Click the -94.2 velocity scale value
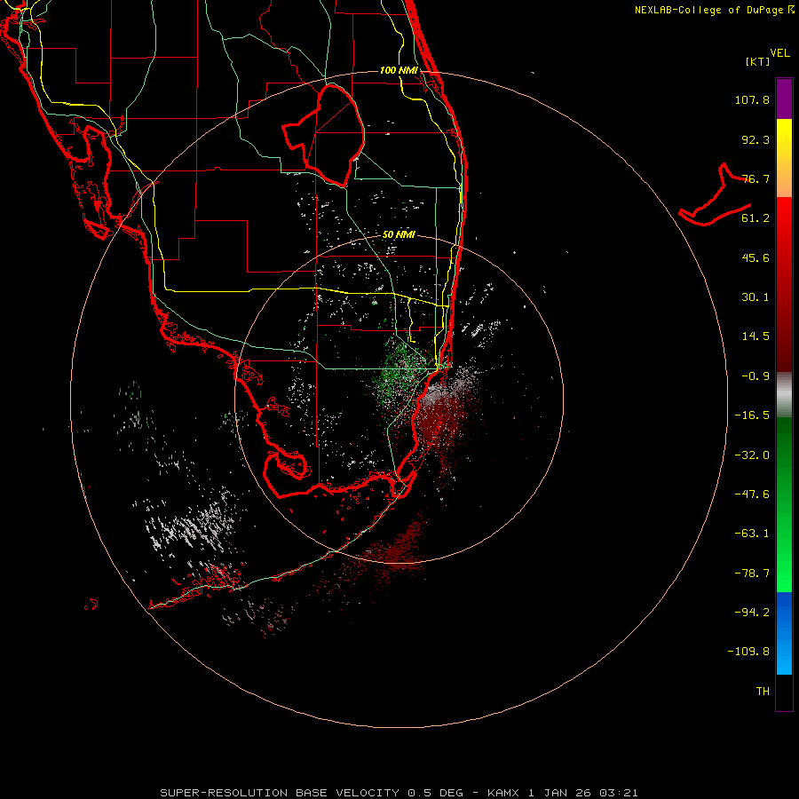The image size is (799, 799). coord(752,612)
